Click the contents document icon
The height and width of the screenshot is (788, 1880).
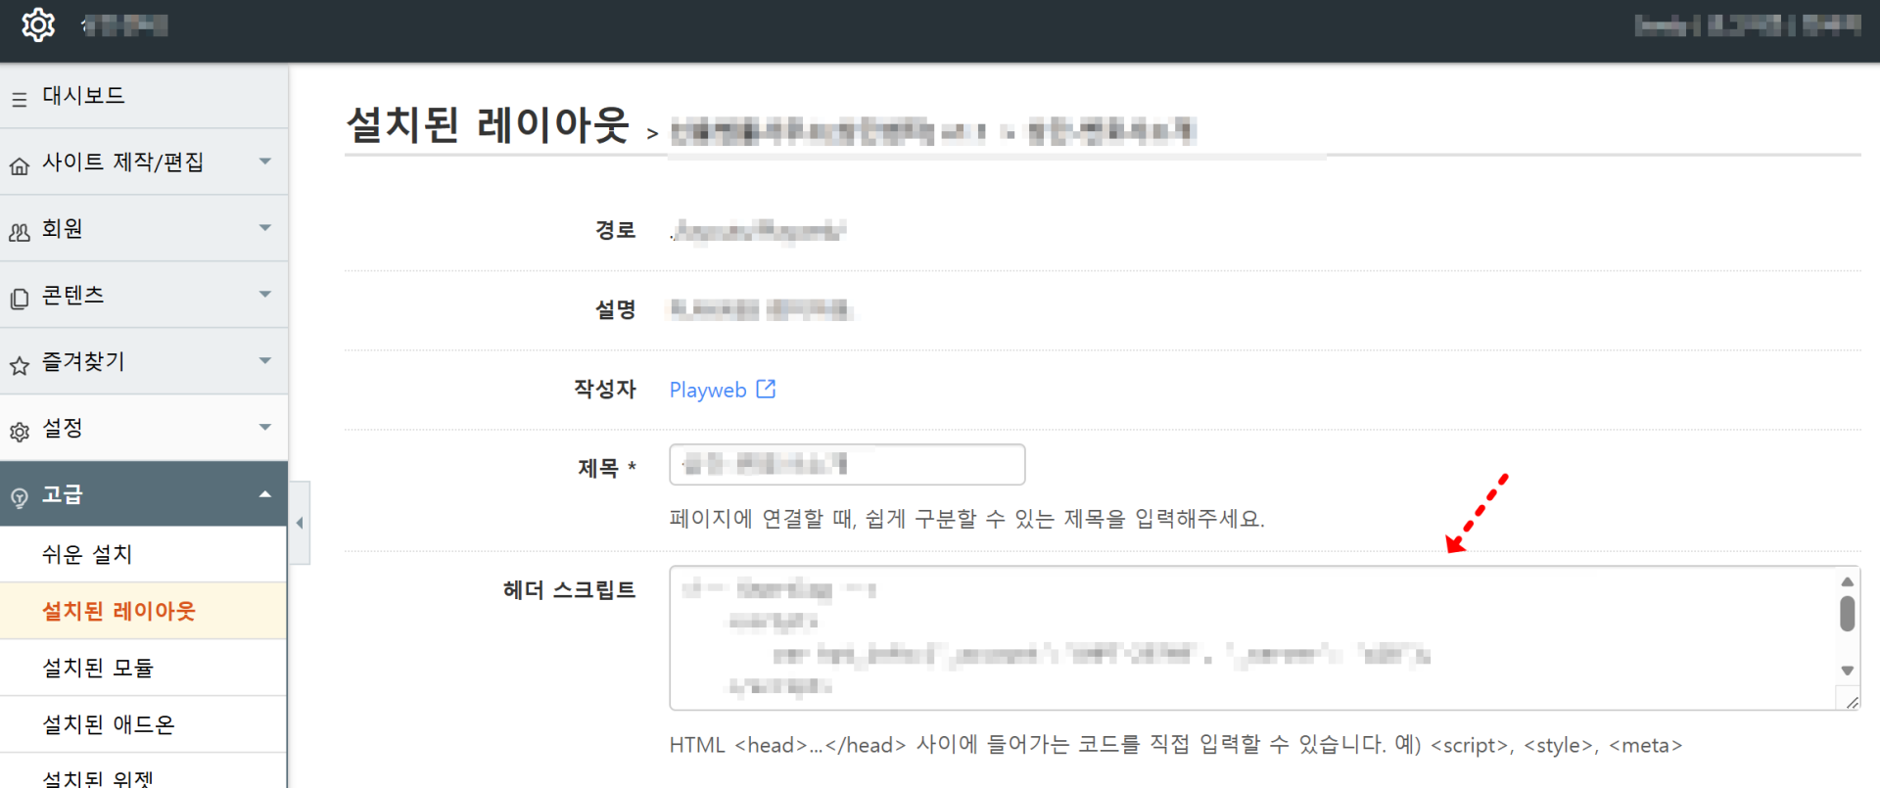tap(20, 299)
